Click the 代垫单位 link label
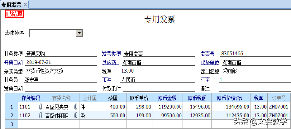Image resolution: width=291 pixels, height=129 pixels. [210, 62]
